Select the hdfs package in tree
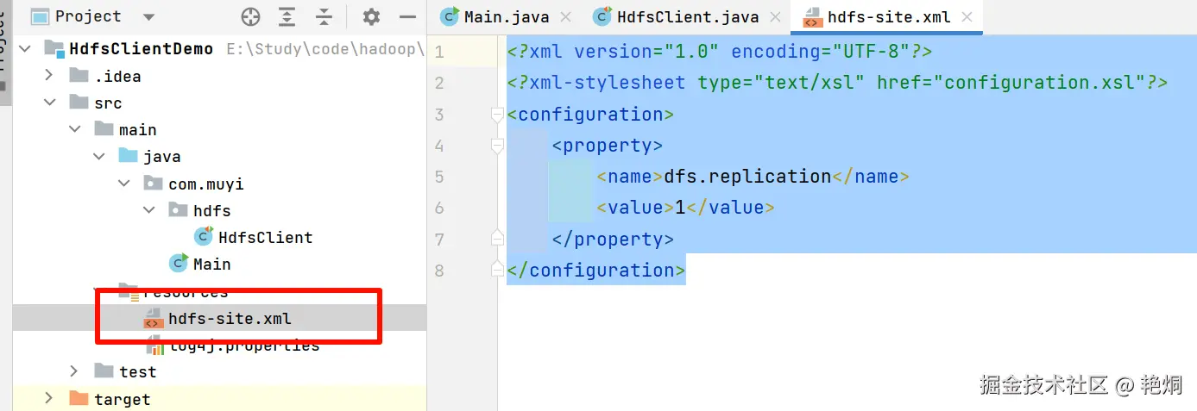The width and height of the screenshot is (1197, 411). pos(211,210)
